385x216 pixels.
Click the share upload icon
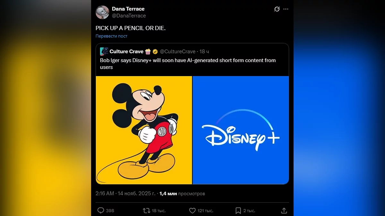coord(284,211)
